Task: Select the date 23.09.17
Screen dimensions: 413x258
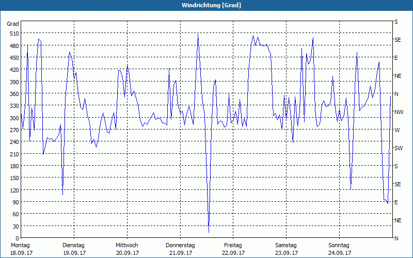Action: (x=287, y=253)
